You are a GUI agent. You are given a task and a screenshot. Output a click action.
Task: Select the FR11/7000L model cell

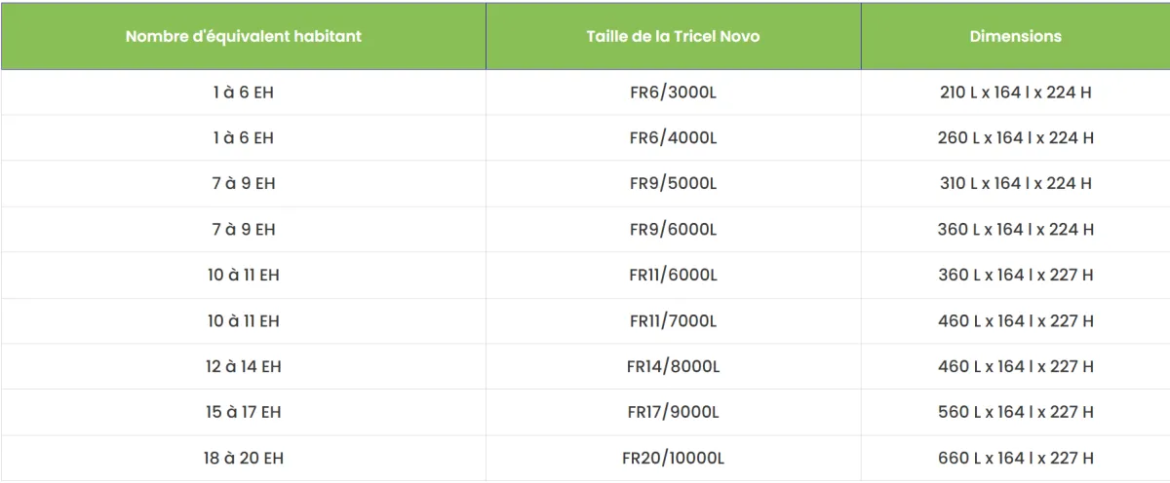point(673,321)
